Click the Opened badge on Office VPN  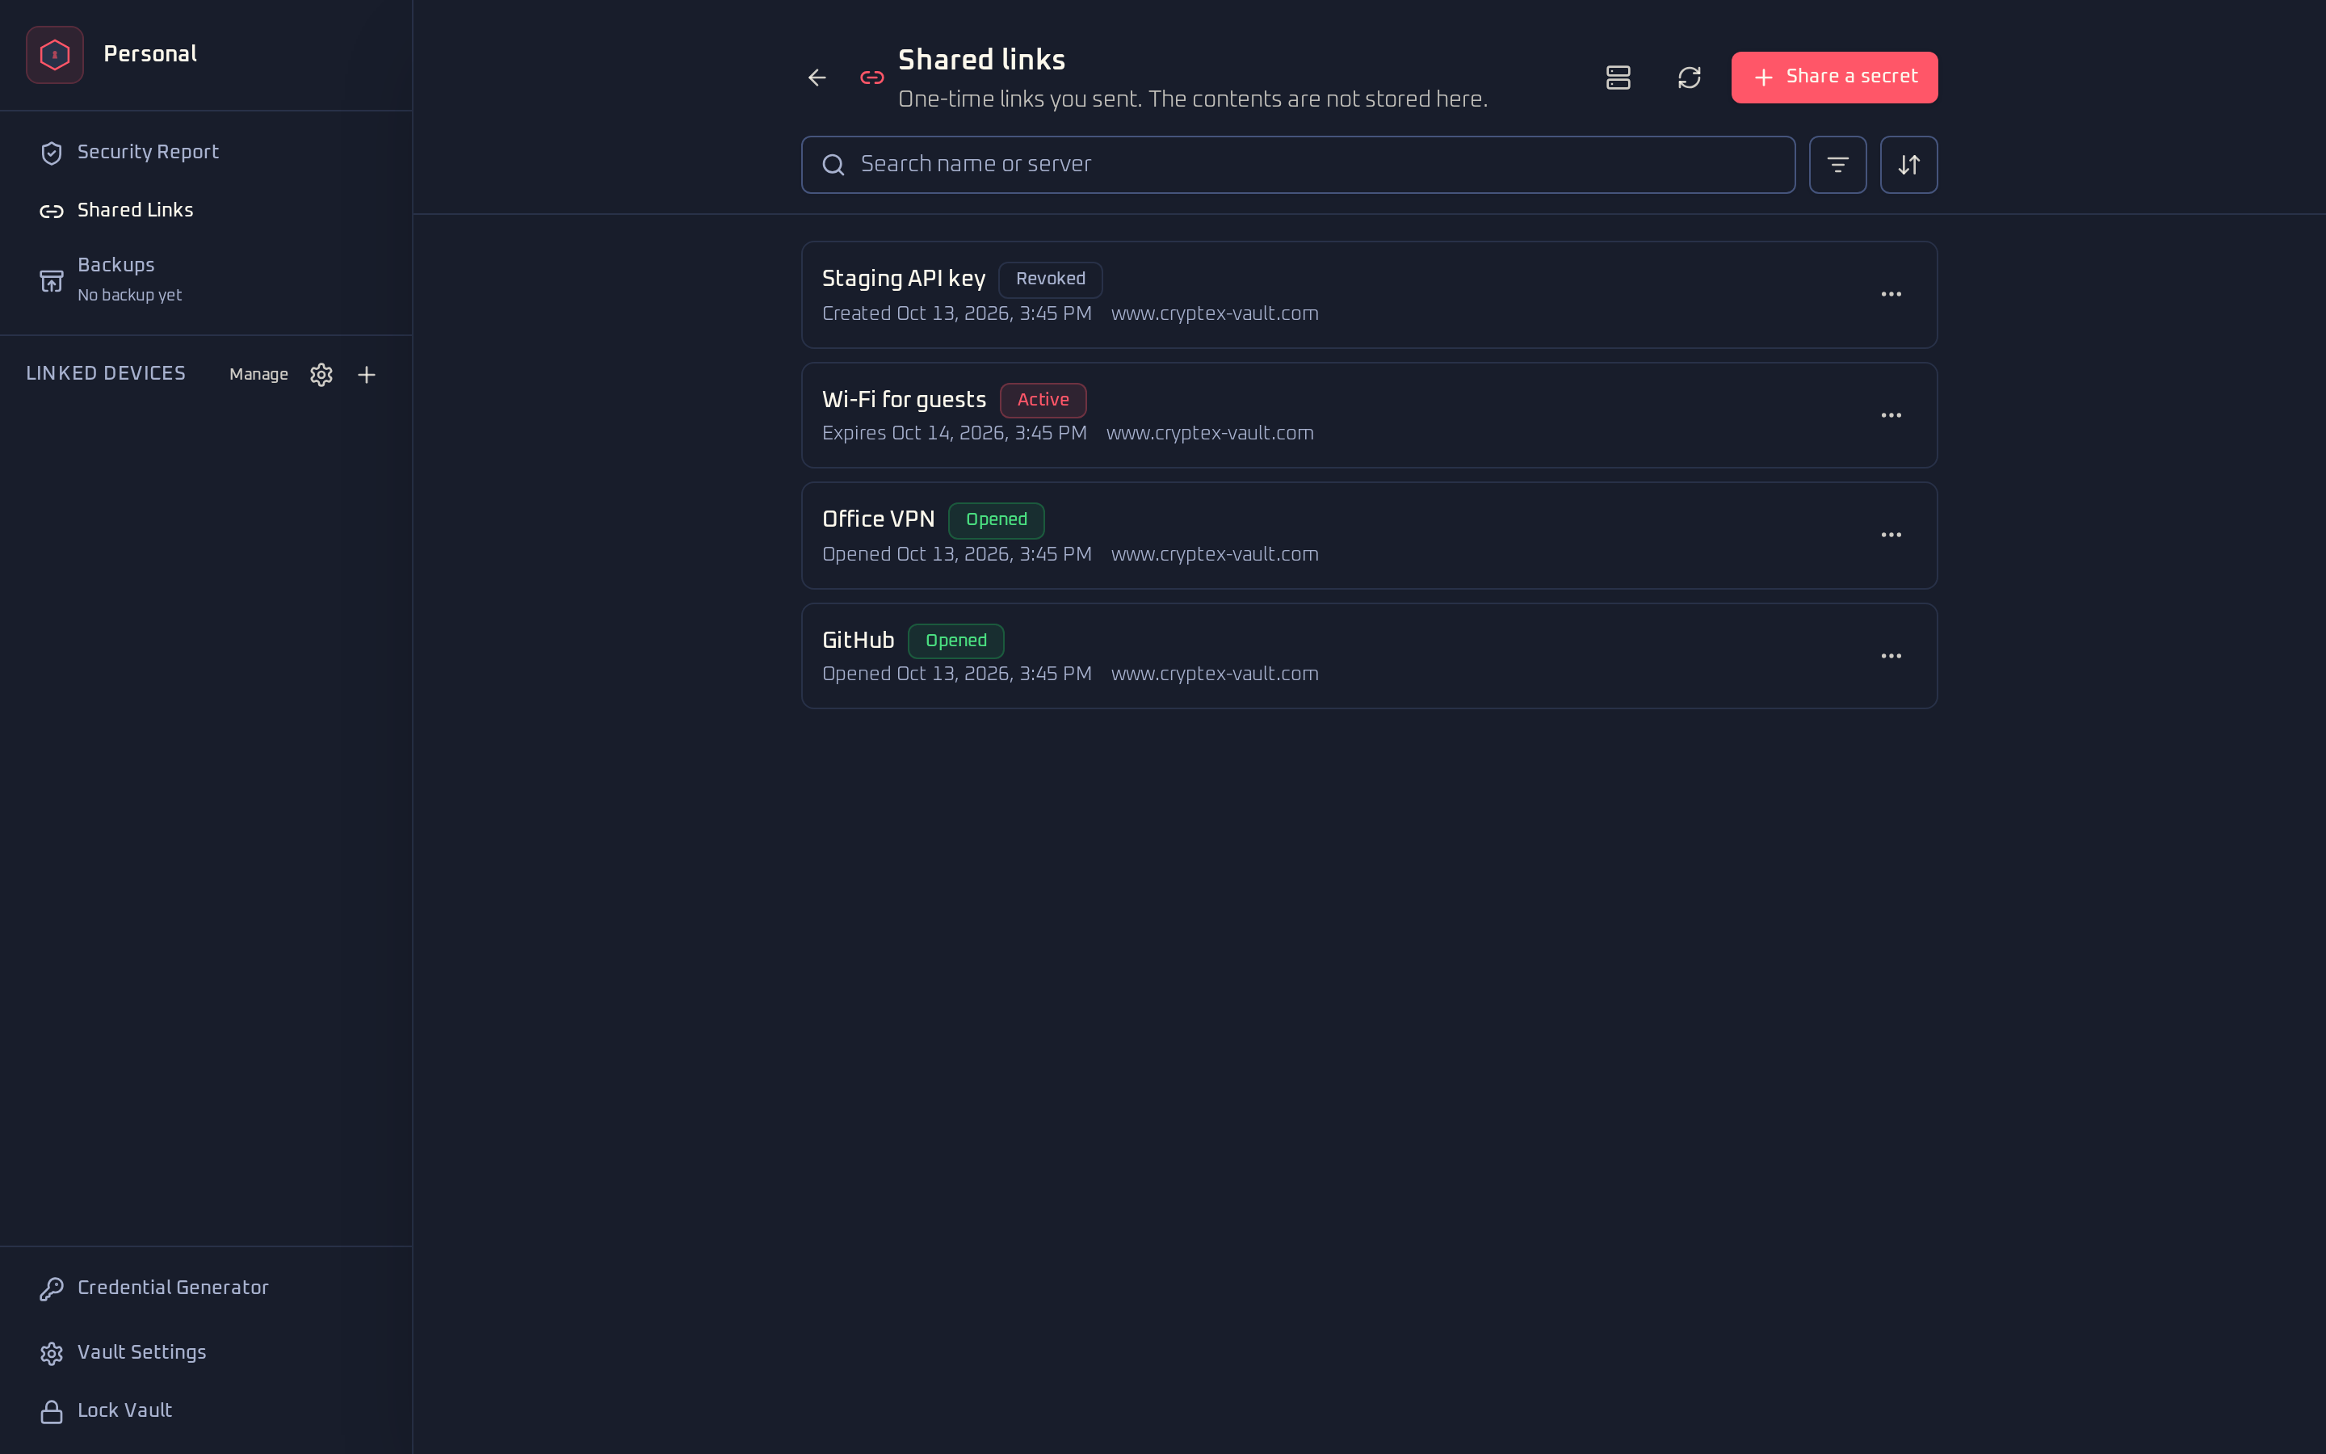pos(996,520)
